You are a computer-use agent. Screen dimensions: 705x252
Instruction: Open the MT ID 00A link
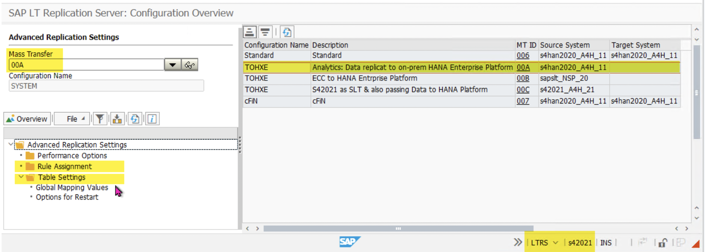pos(523,67)
